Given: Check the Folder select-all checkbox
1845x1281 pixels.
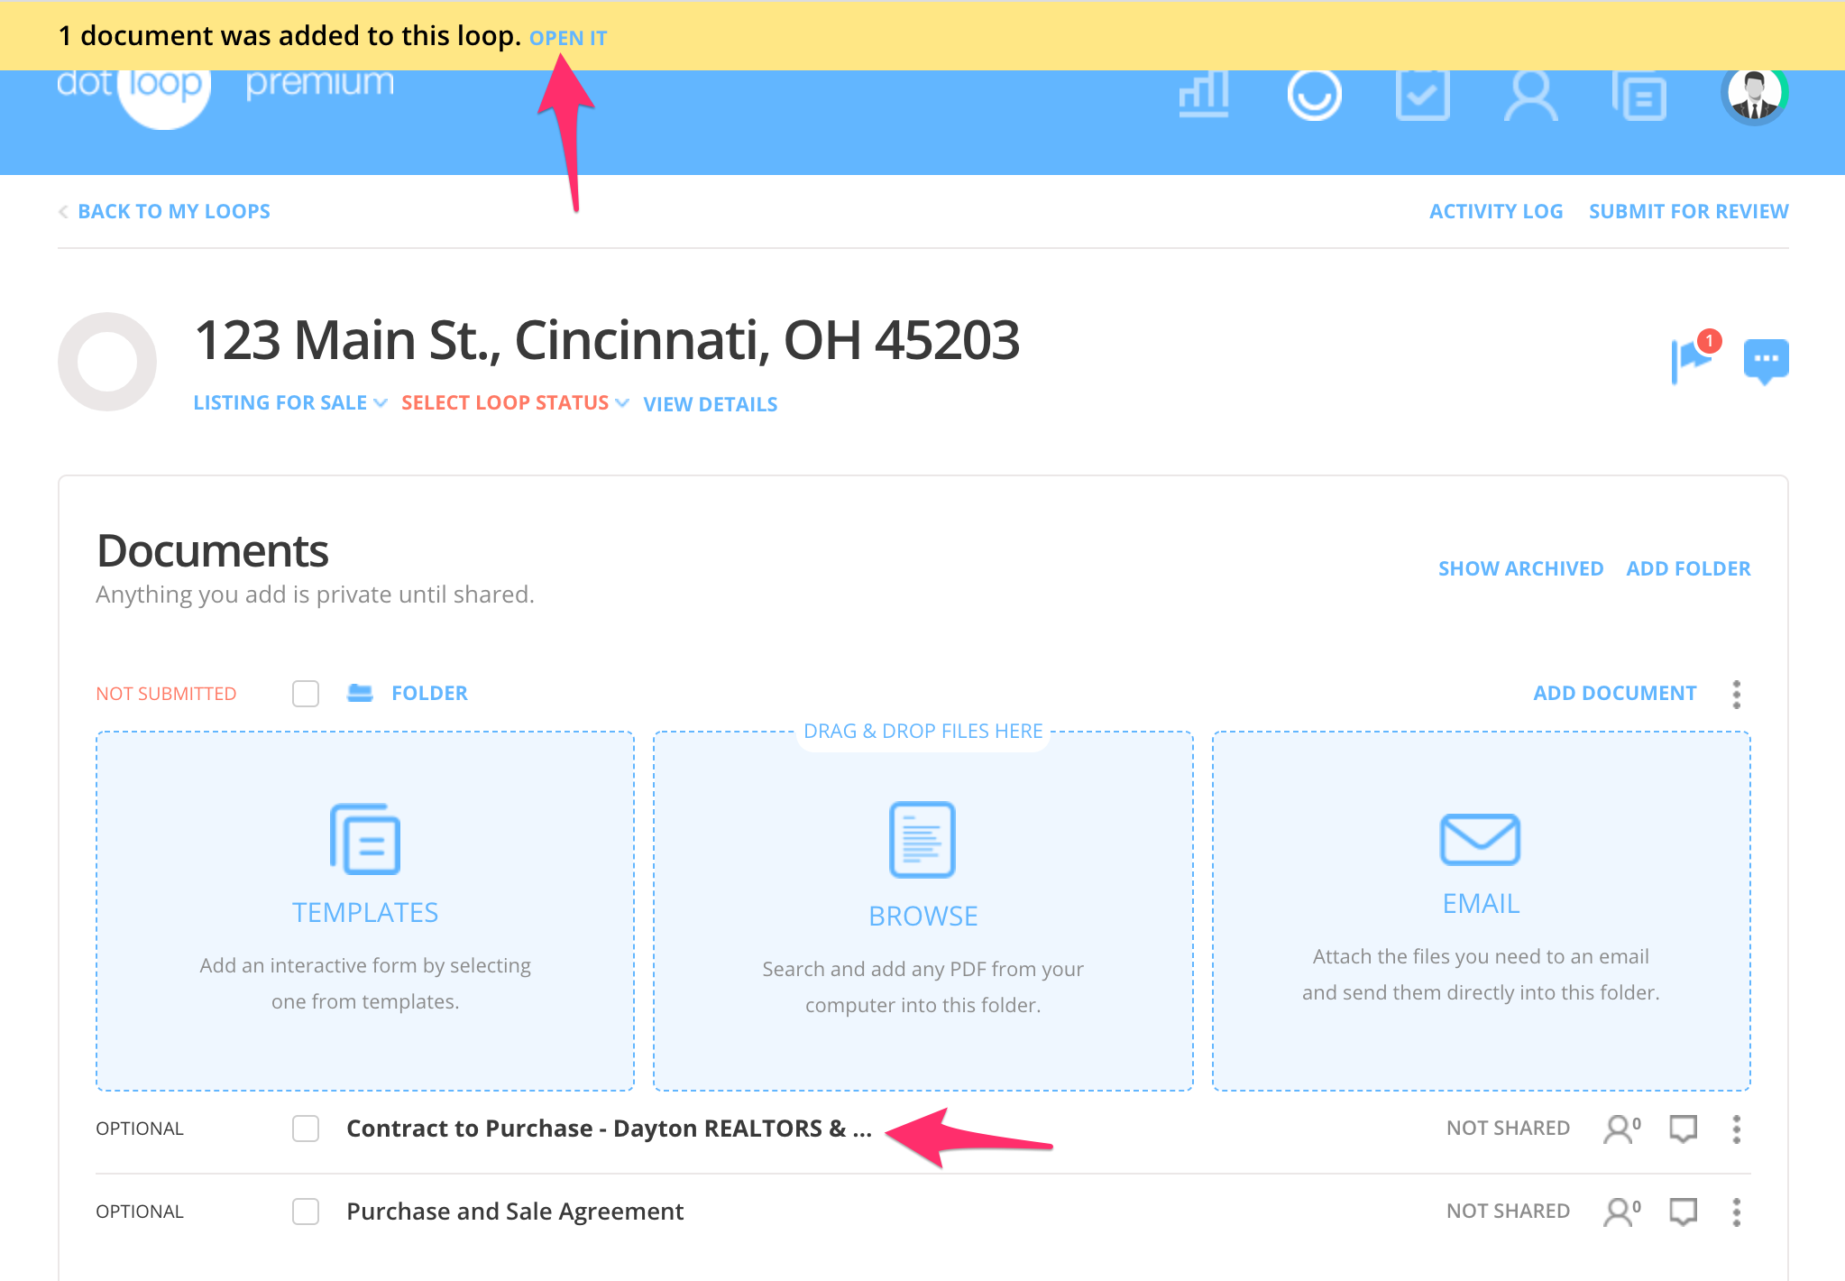Looking at the screenshot, I should (306, 693).
